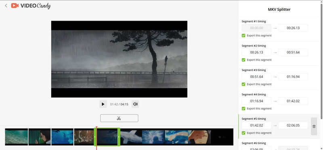Edit Segment #3 end time 01:16.94

point(293,77)
